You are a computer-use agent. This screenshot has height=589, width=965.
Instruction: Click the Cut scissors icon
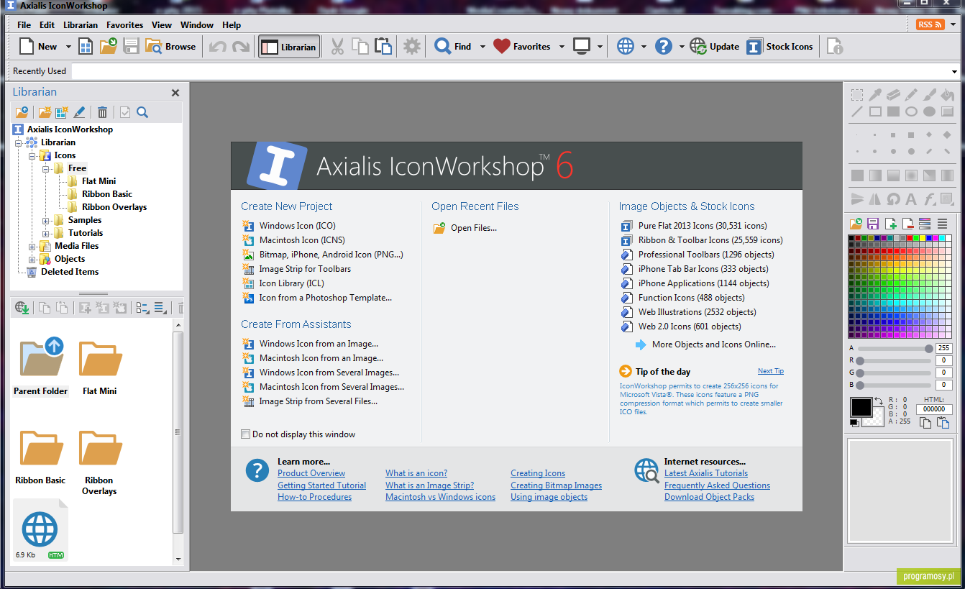[337, 47]
